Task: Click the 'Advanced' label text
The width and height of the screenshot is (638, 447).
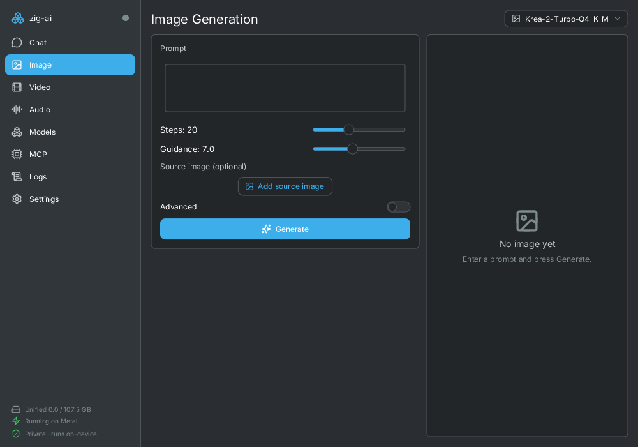Action: click(x=178, y=207)
